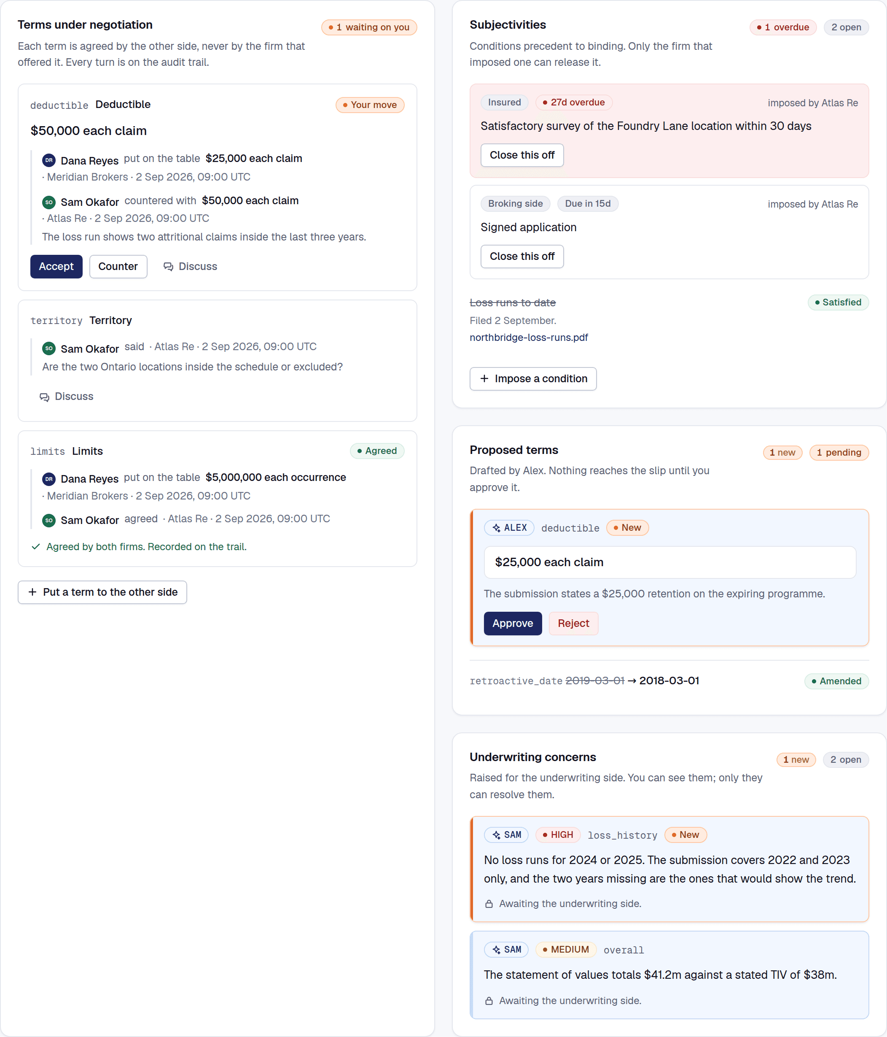Click Sam Okafor avatar in Territory card
Viewport: 887px width, 1037px height.
[48, 348]
